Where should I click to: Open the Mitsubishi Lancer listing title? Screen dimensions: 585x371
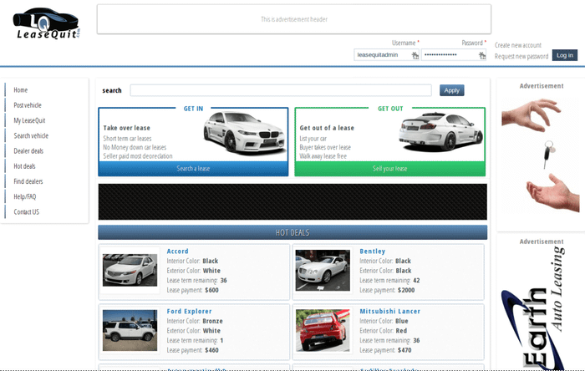tap(390, 312)
